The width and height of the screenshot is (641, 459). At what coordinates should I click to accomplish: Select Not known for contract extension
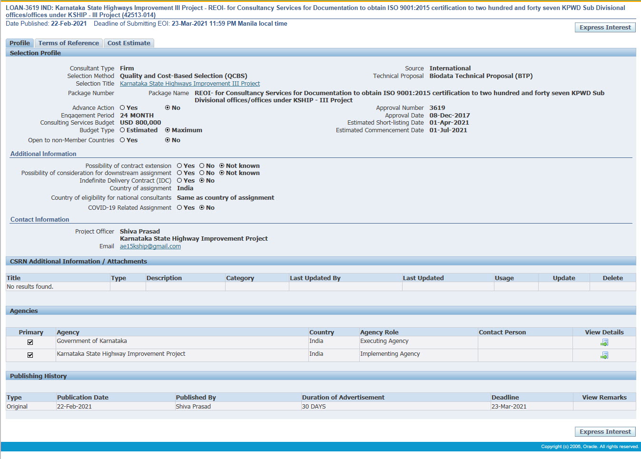222,166
